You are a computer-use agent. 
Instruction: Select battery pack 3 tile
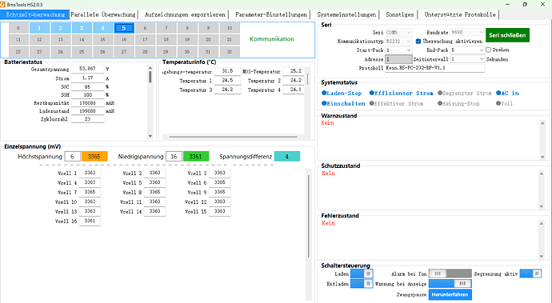coord(82,28)
